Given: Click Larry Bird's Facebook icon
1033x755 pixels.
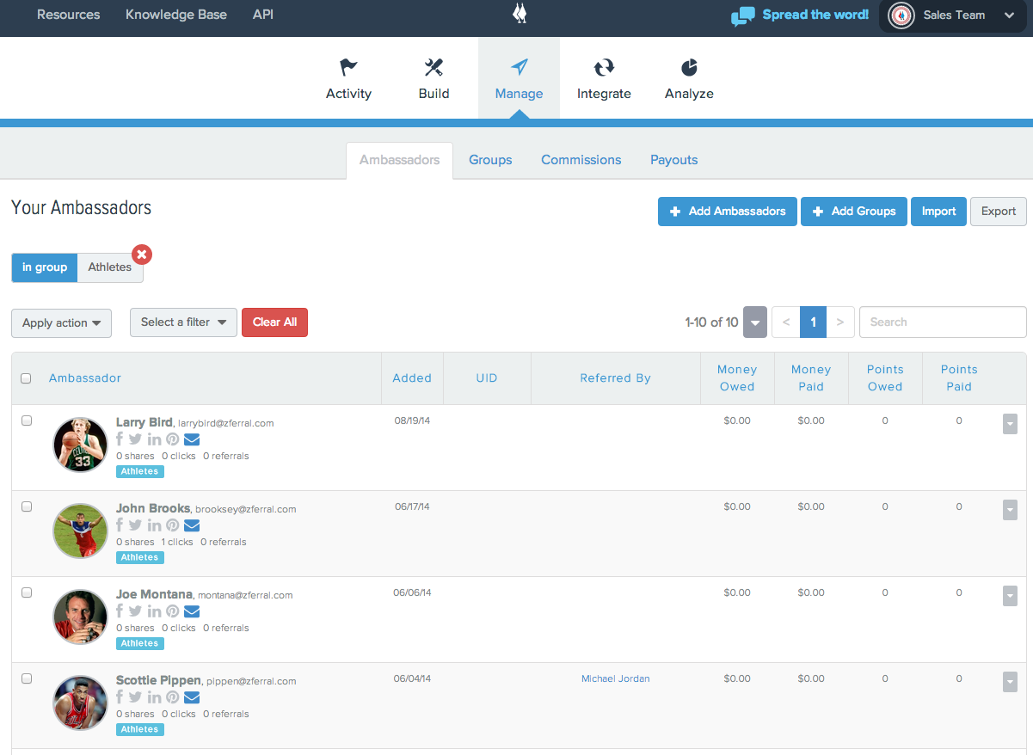Looking at the screenshot, I should (x=120, y=439).
